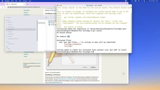Open the View menu

(20, 1)
